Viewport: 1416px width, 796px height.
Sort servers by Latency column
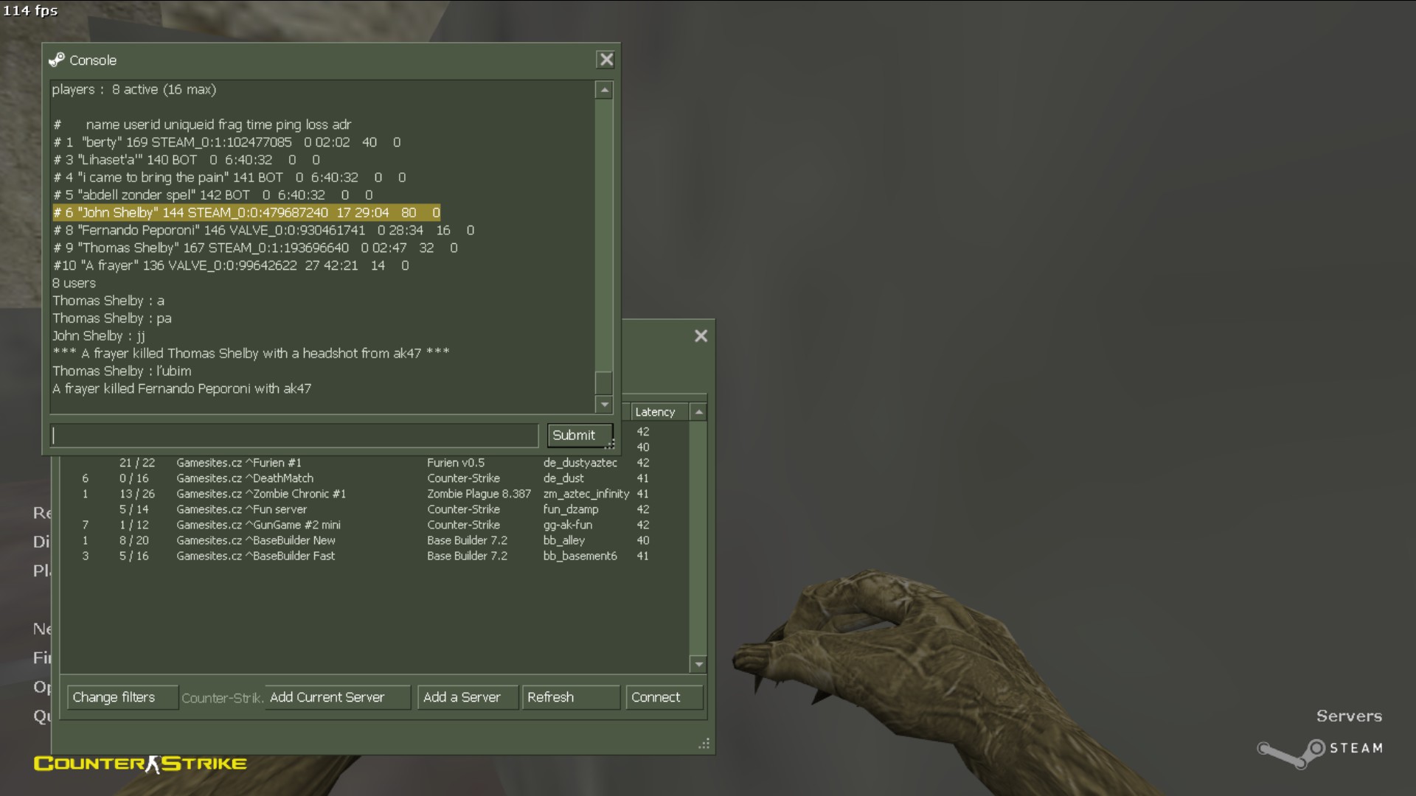[659, 412]
